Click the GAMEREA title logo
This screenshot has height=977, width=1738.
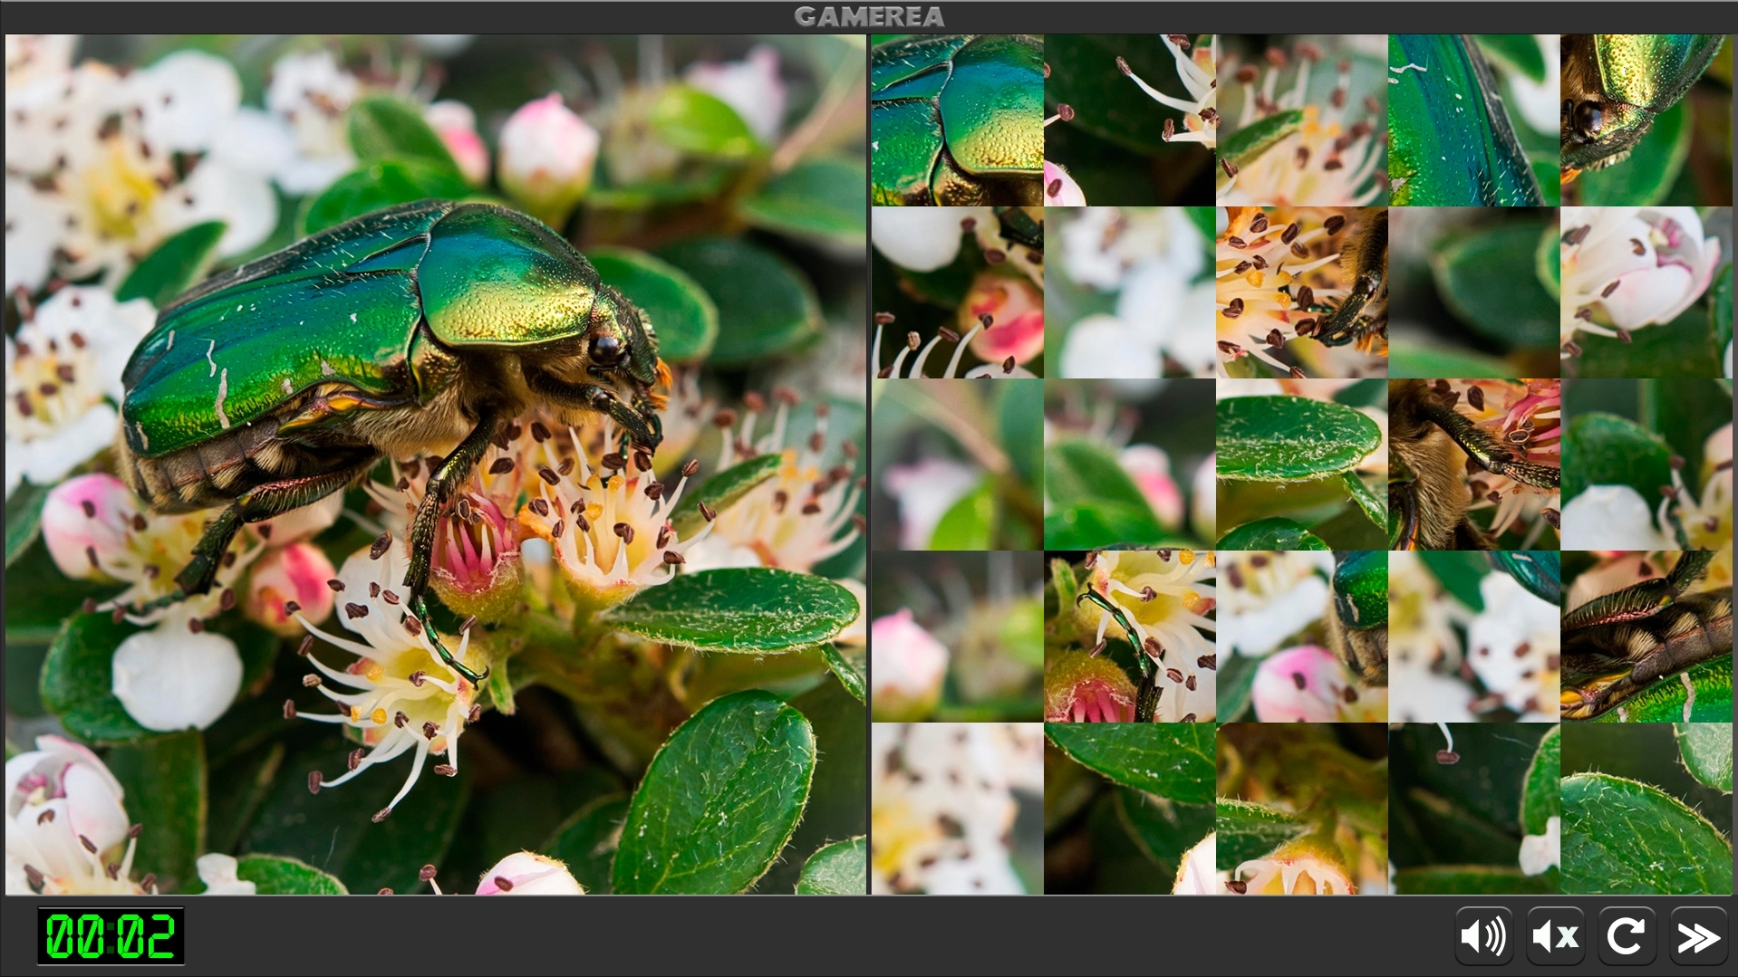tap(869, 16)
